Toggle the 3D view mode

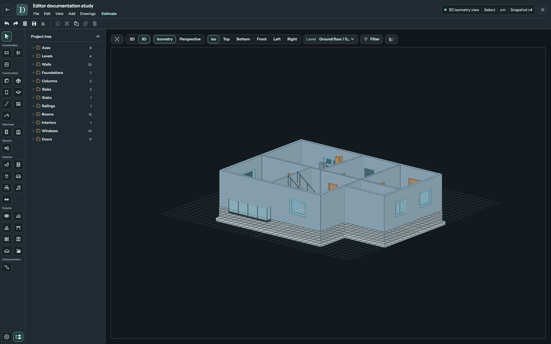(144, 39)
